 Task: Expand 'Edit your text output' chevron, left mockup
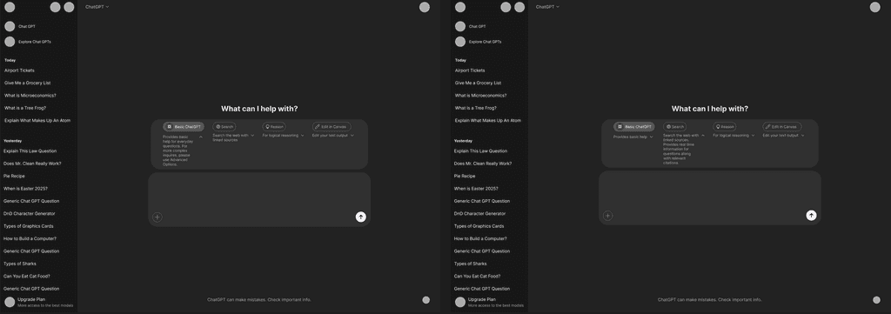(x=352, y=136)
